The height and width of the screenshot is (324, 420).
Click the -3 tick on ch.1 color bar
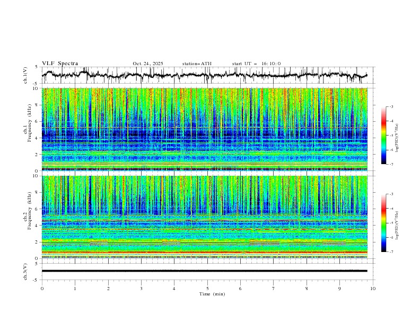tap(391, 106)
